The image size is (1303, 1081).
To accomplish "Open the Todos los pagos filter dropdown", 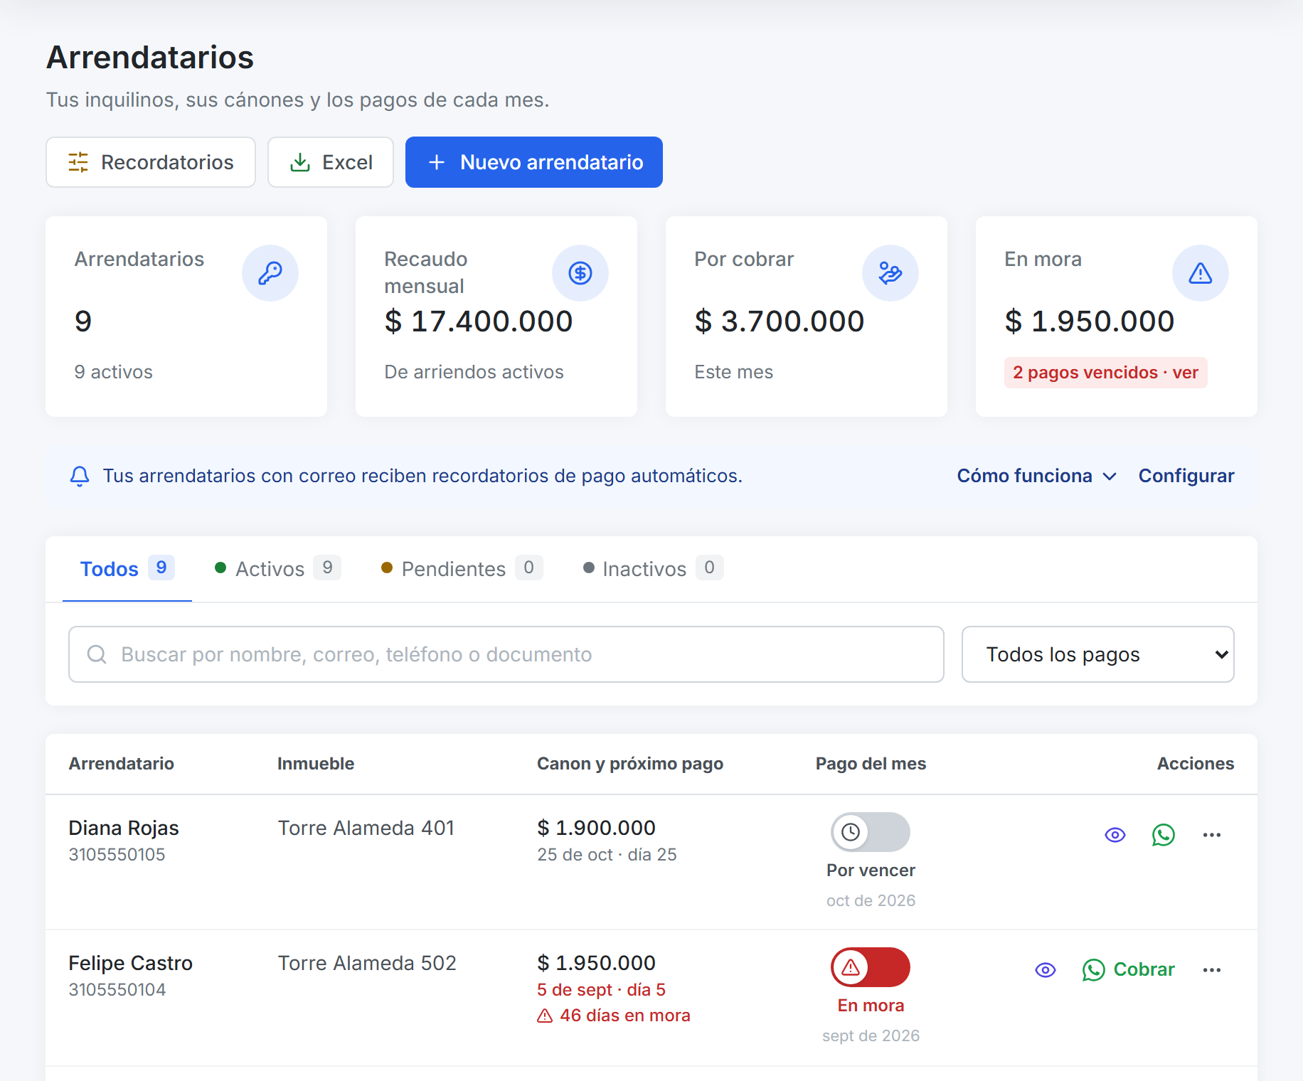I will click(1098, 654).
